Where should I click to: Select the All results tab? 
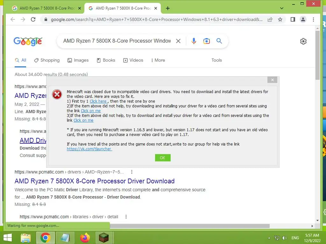(20, 60)
